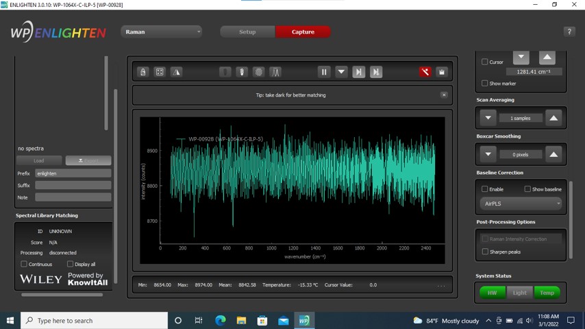The height and width of the screenshot is (329, 585).
Task: Pause the spectrum acquisition
Action: (x=324, y=72)
